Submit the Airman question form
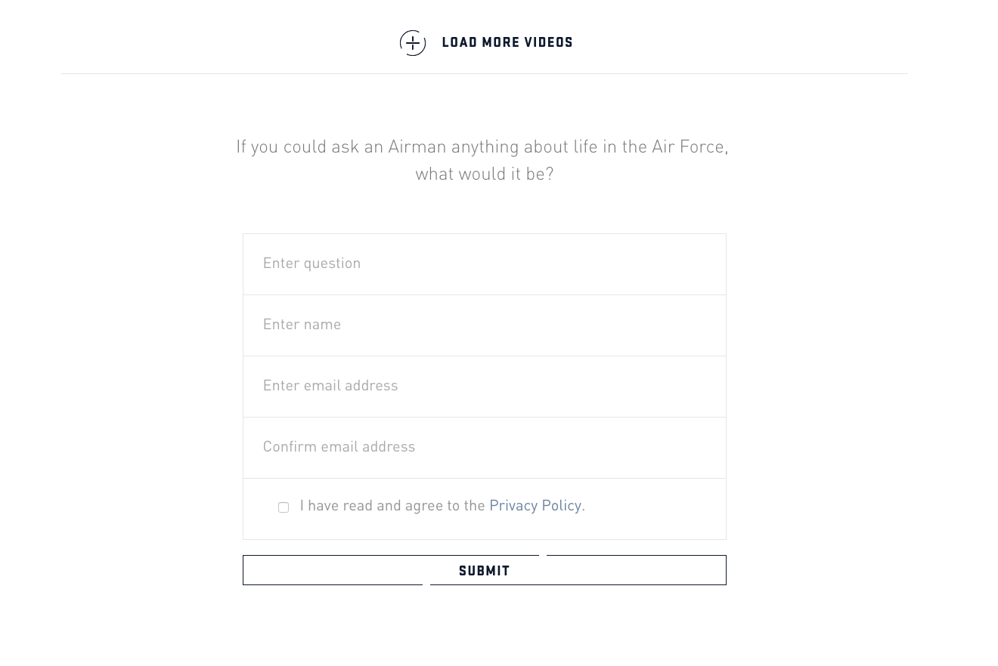998x666 pixels. click(484, 571)
